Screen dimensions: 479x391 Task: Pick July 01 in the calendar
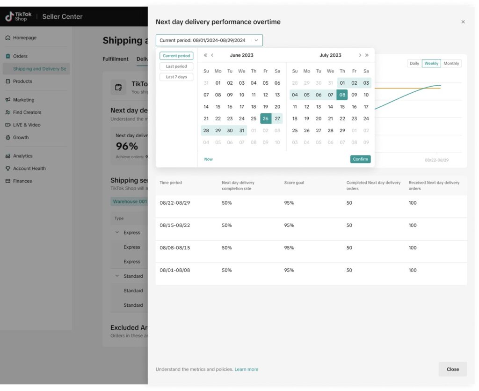(x=342, y=83)
